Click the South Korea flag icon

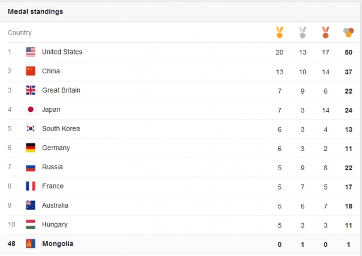tap(31, 128)
